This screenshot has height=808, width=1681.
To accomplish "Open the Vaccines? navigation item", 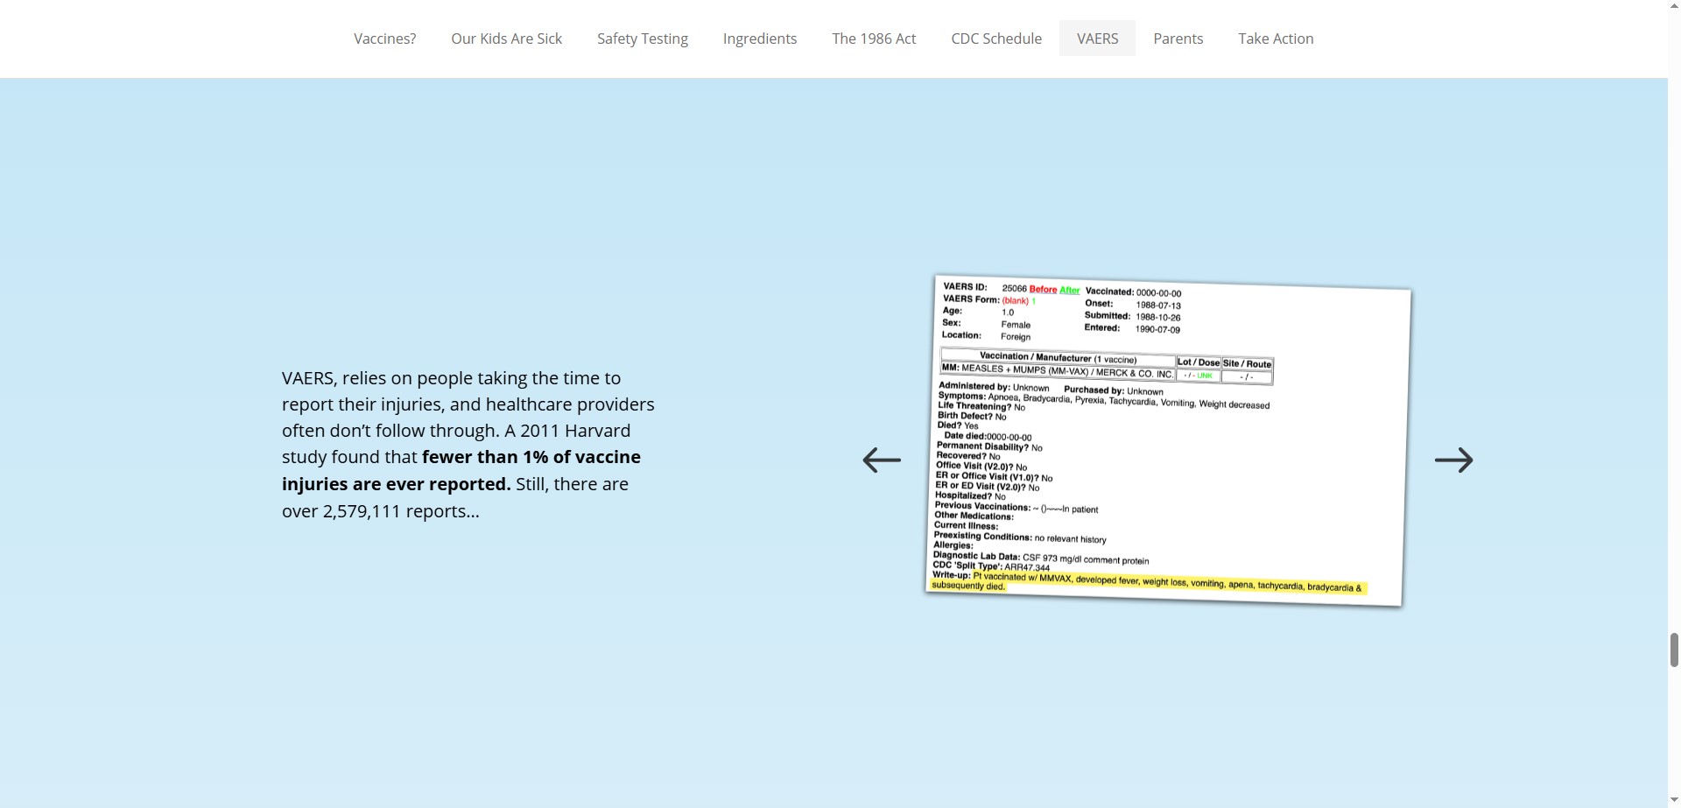I will 384,39.
